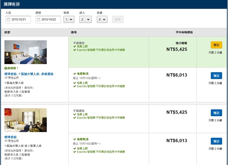Book second room's free-cancel NT$6,013 rate
The image size is (228, 165).
pyautogui.click(x=216, y=141)
